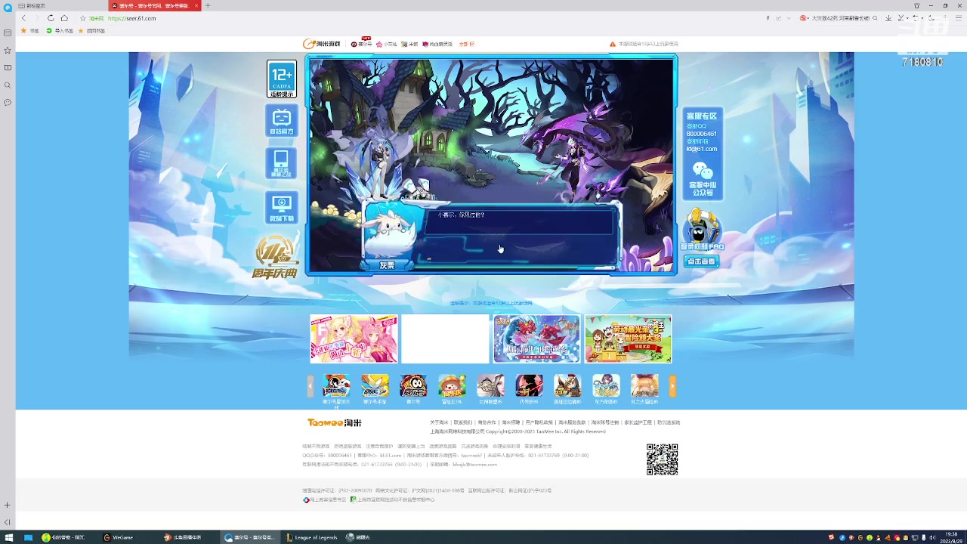Open the Mole link in top nav

click(409, 44)
